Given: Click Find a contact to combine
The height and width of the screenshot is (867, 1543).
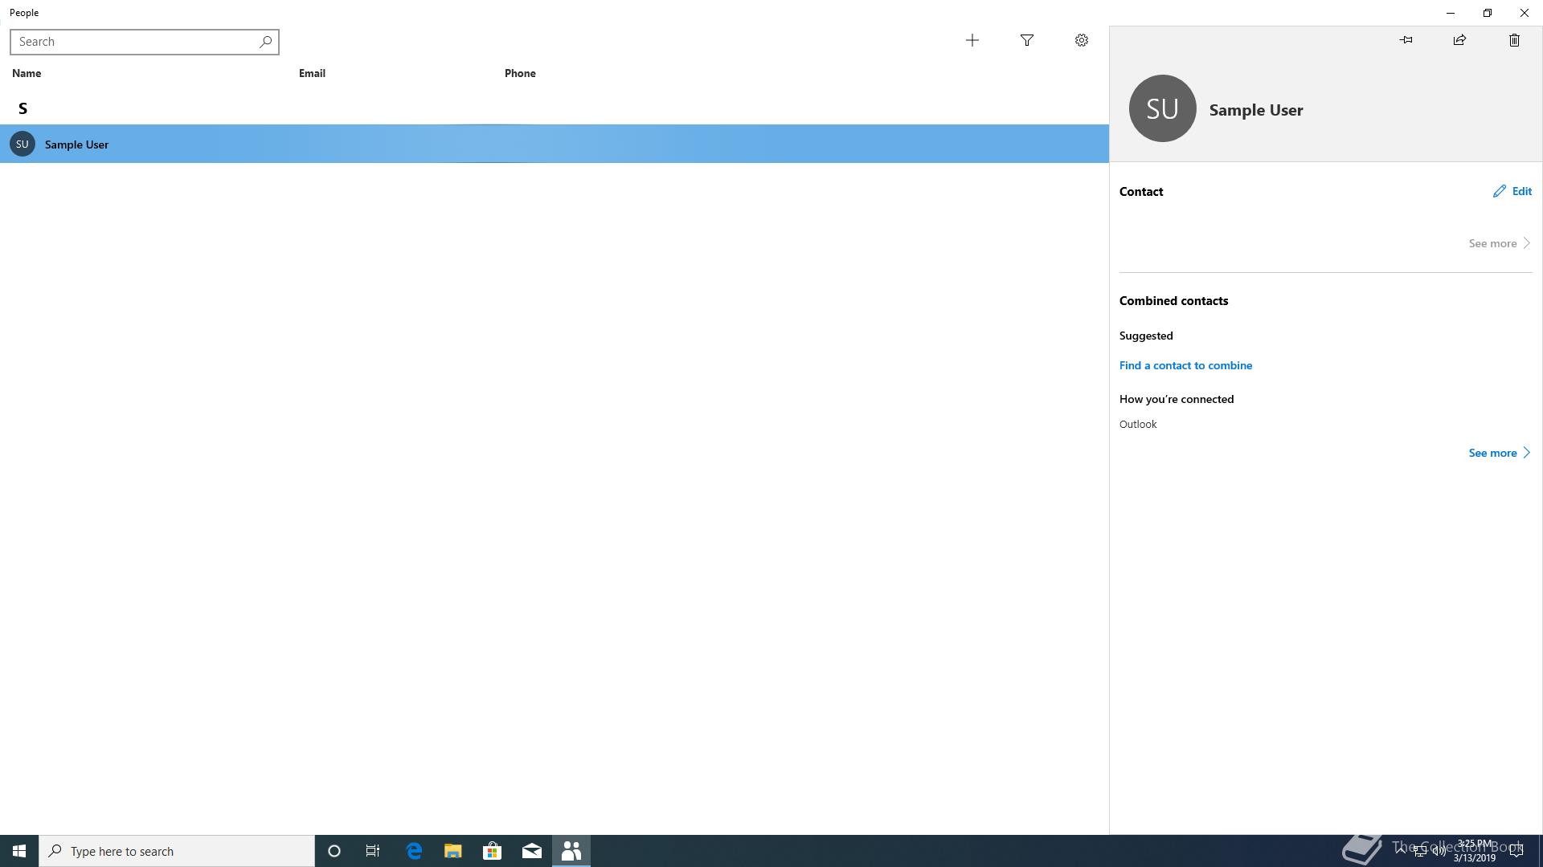Looking at the screenshot, I should 1185,365.
